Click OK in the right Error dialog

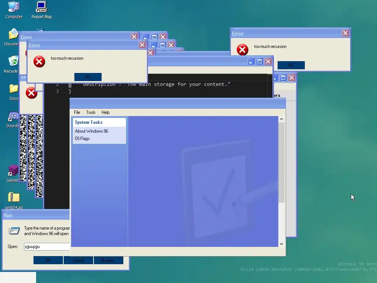pyautogui.click(x=291, y=65)
